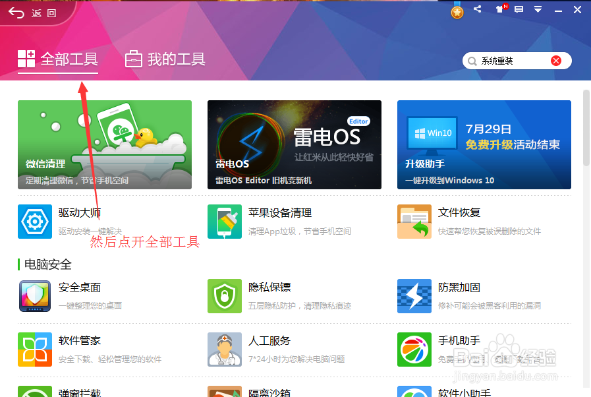
Task: Click the 弹窗拦截 tool title
Action: click(x=80, y=392)
